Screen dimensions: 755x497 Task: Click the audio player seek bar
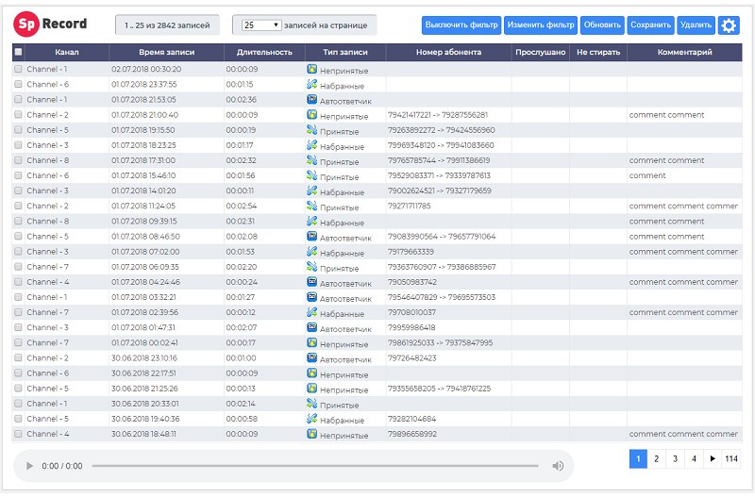click(314, 466)
